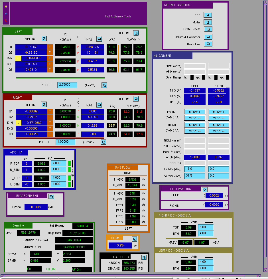The image size is (268, 279).
Task: Select BCM current value 13.954
Action: tap(120, 245)
